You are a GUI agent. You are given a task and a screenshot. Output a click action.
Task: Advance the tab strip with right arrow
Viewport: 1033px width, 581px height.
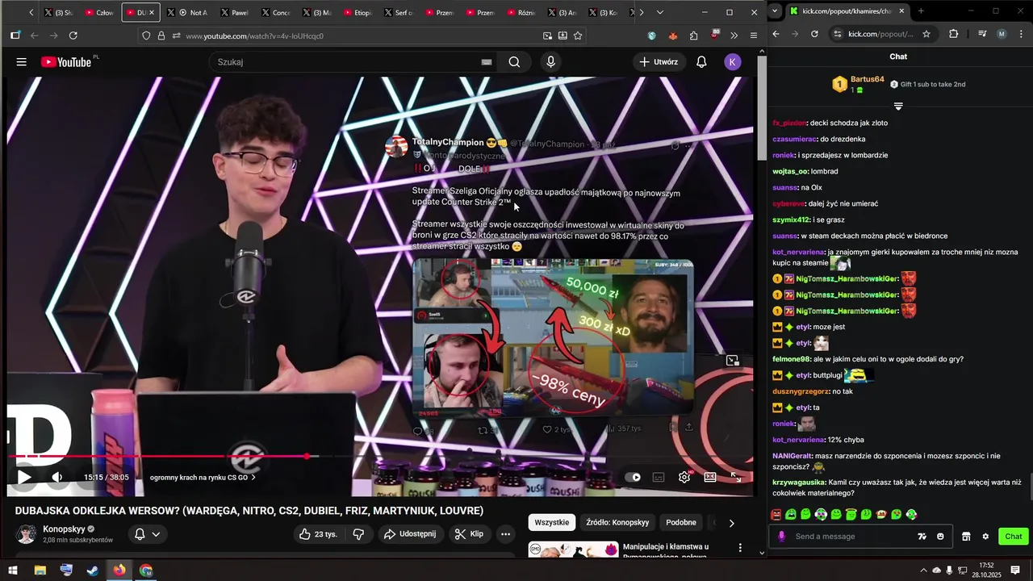[x=641, y=13]
